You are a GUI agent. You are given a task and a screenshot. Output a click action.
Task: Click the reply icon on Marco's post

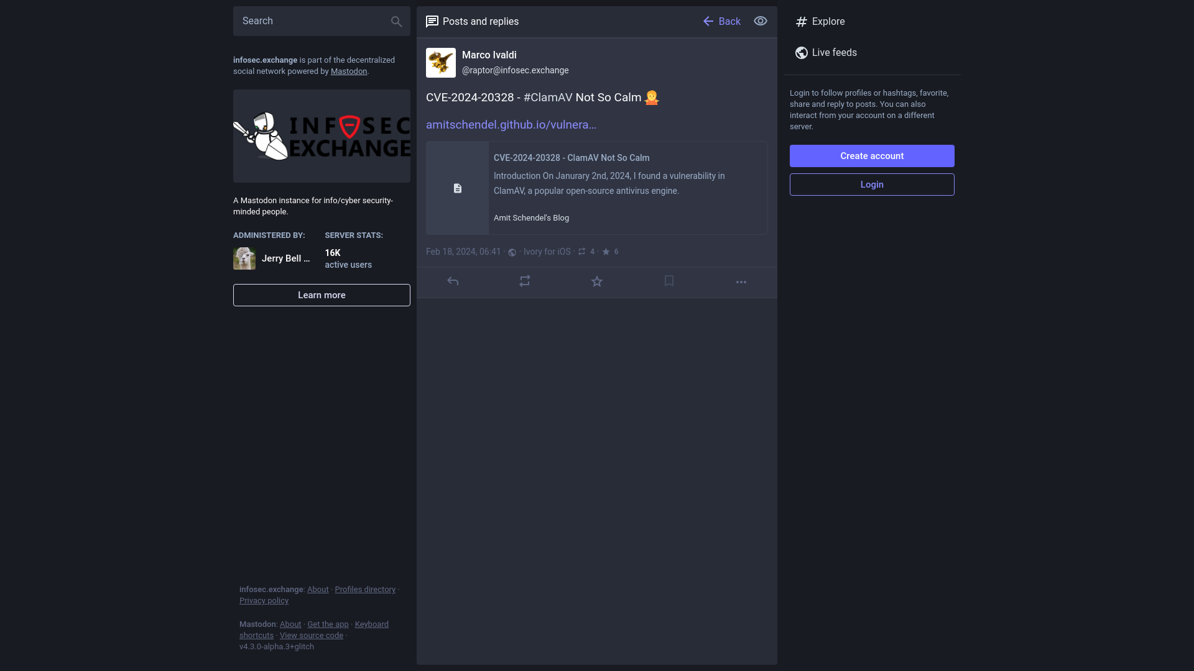453,281
